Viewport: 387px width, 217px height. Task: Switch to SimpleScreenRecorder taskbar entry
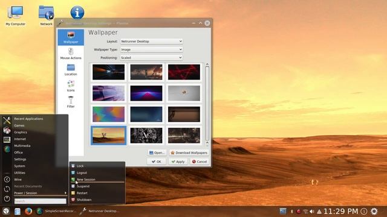(56, 211)
